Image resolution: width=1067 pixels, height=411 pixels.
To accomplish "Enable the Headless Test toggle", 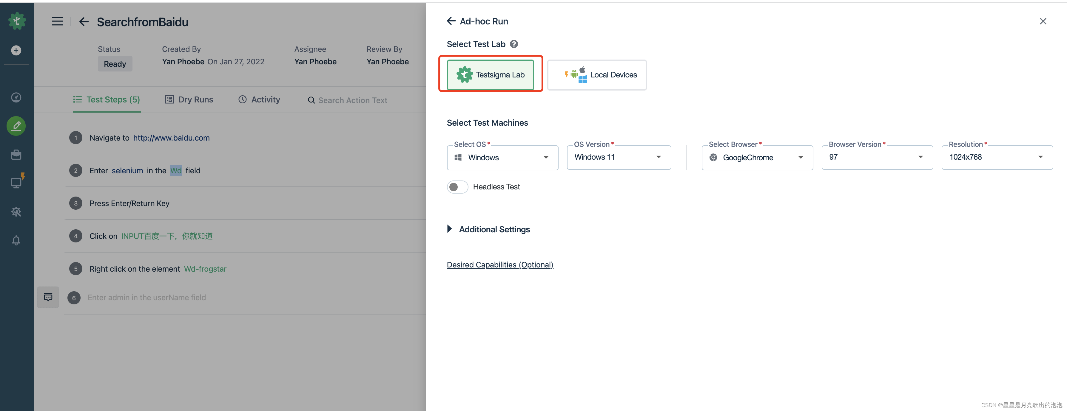I will point(457,187).
